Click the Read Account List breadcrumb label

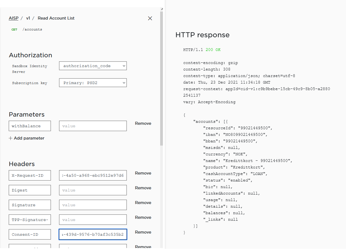click(x=56, y=18)
